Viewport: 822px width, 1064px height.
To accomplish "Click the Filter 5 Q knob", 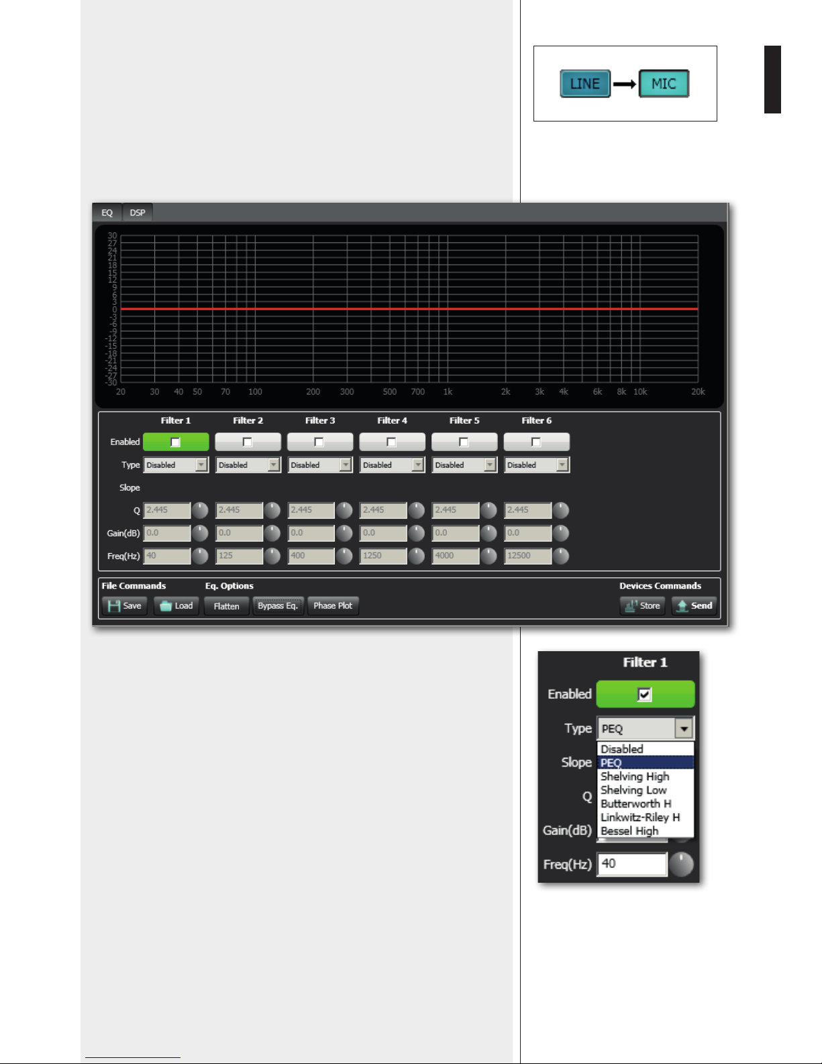I will click(489, 510).
